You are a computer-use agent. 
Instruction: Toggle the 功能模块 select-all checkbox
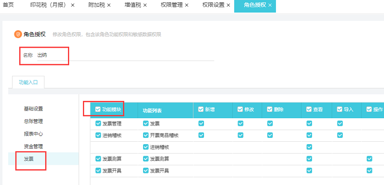click(98, 109)
